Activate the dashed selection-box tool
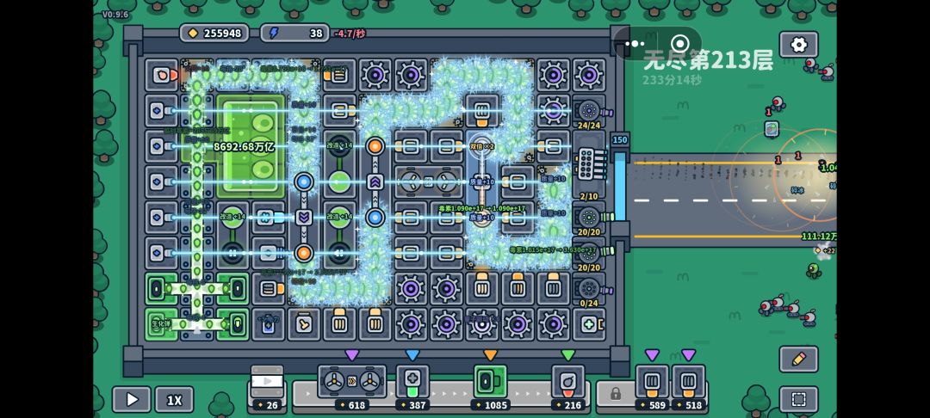This screenshot has height=418, width=930. pyautogui.click(x=798, y=399)
